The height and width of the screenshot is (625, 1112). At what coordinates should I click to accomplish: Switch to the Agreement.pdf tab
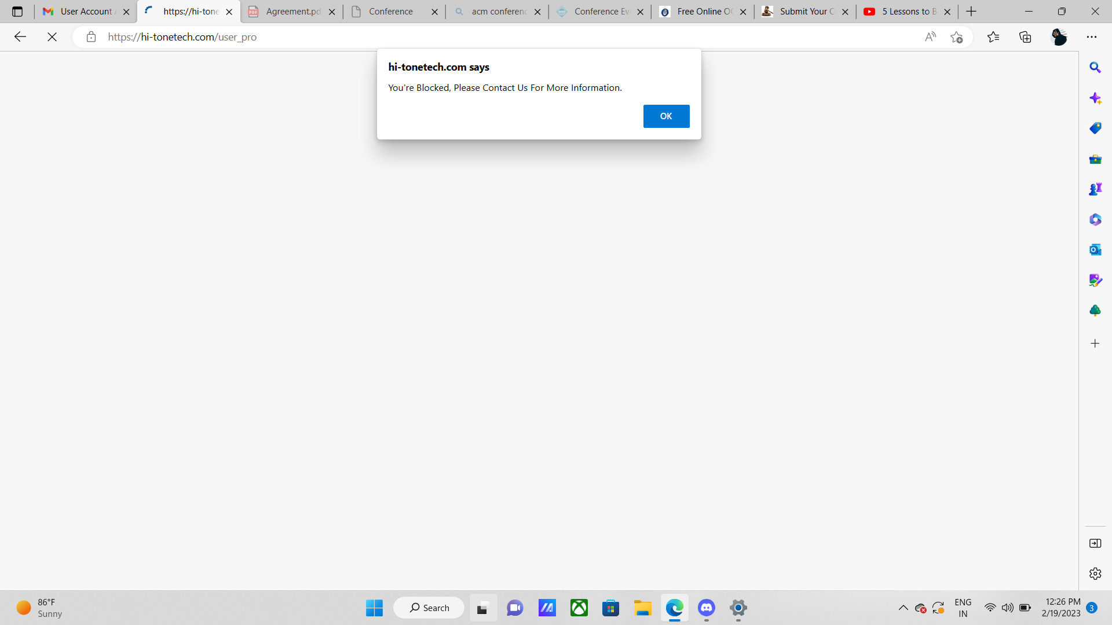292,12
